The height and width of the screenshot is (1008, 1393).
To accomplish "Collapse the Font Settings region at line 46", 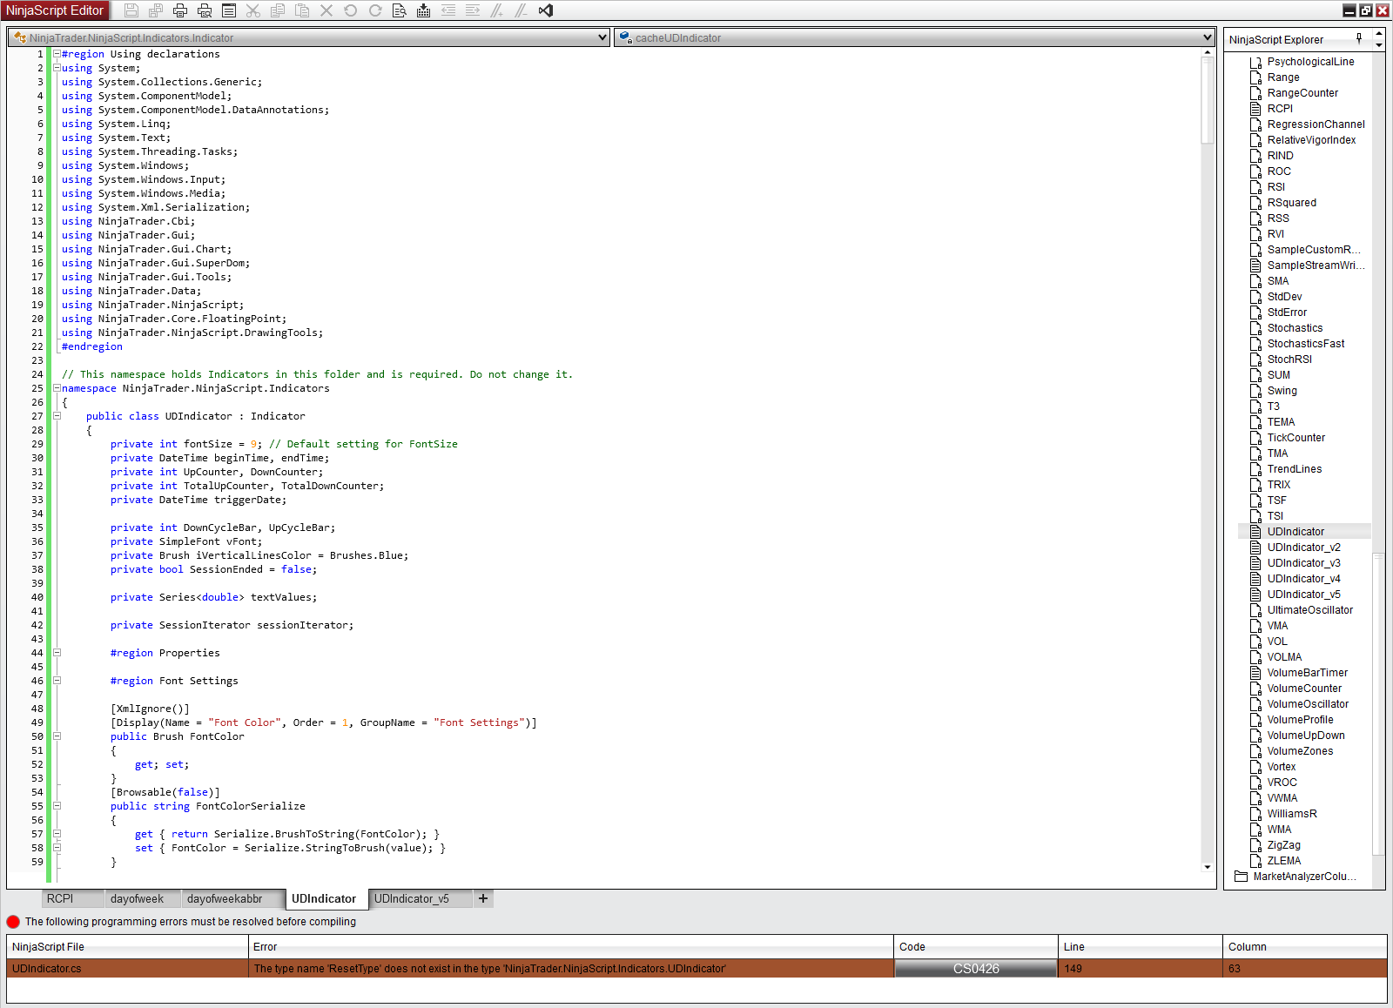I will (57, 681).
